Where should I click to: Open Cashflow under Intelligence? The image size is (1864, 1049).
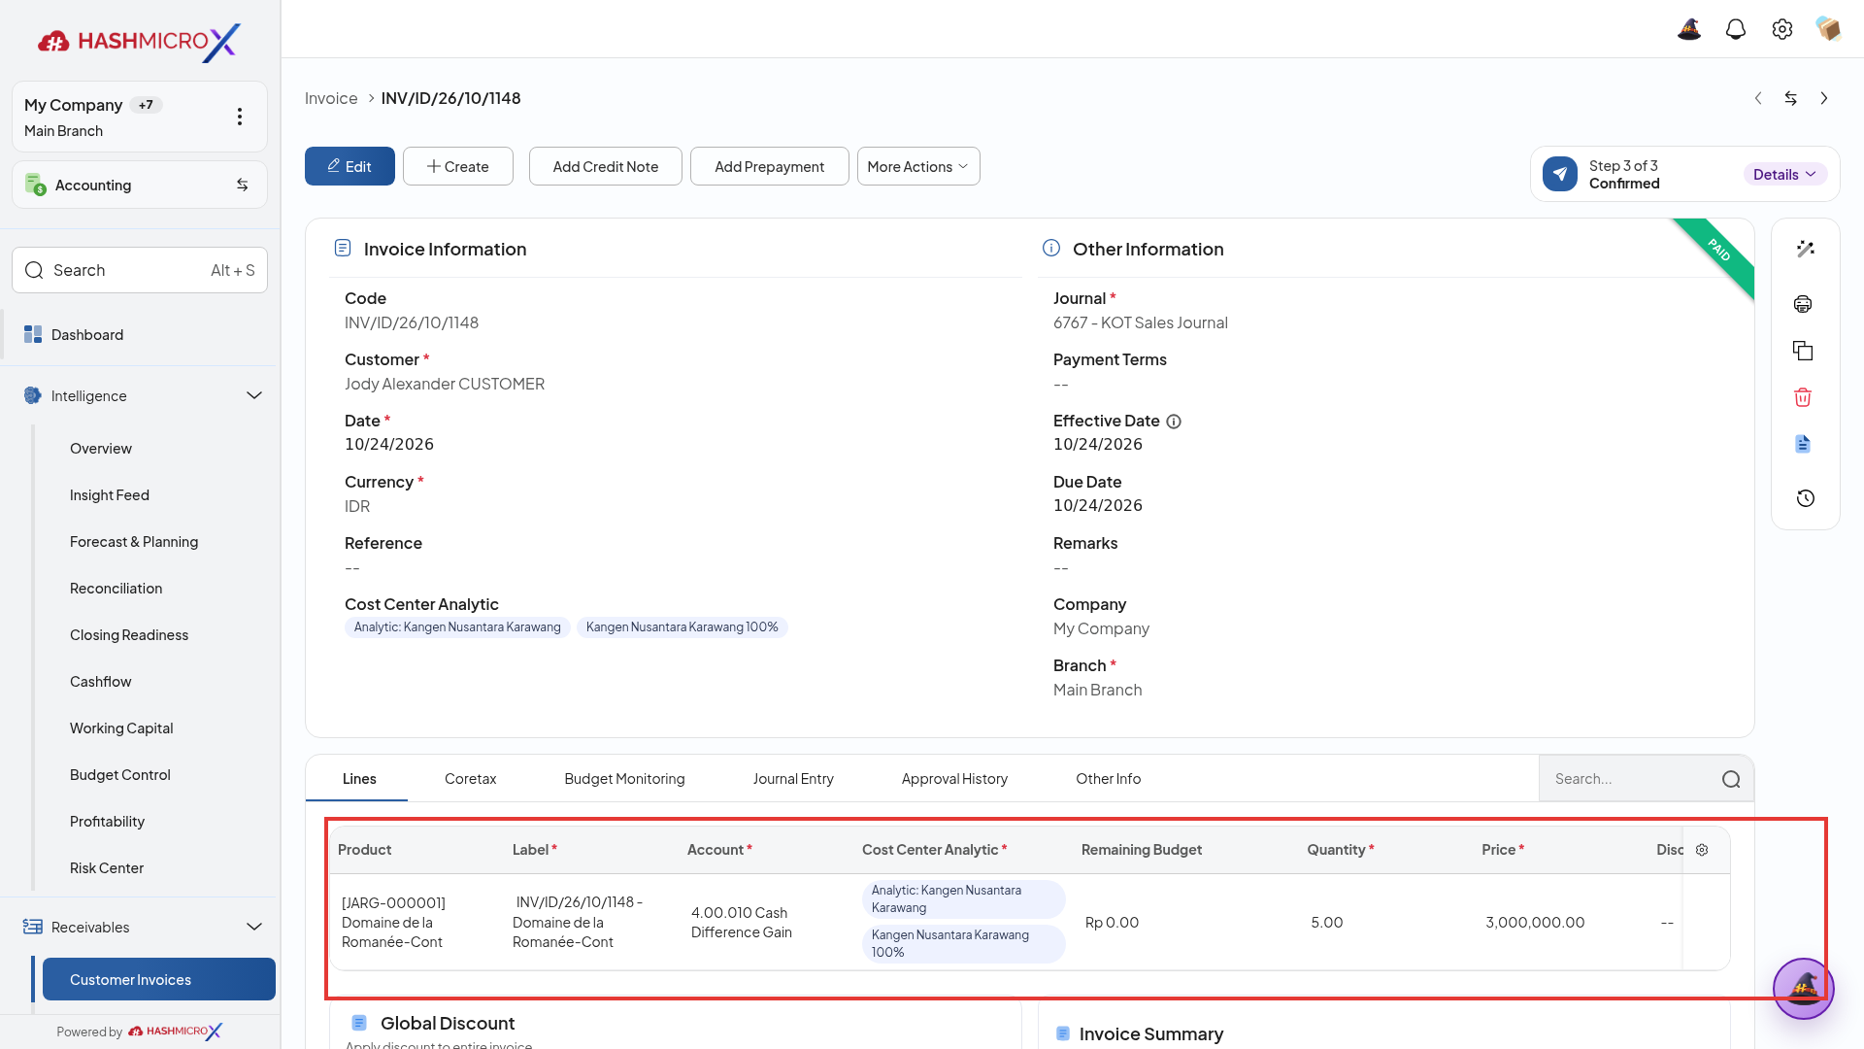101,682
